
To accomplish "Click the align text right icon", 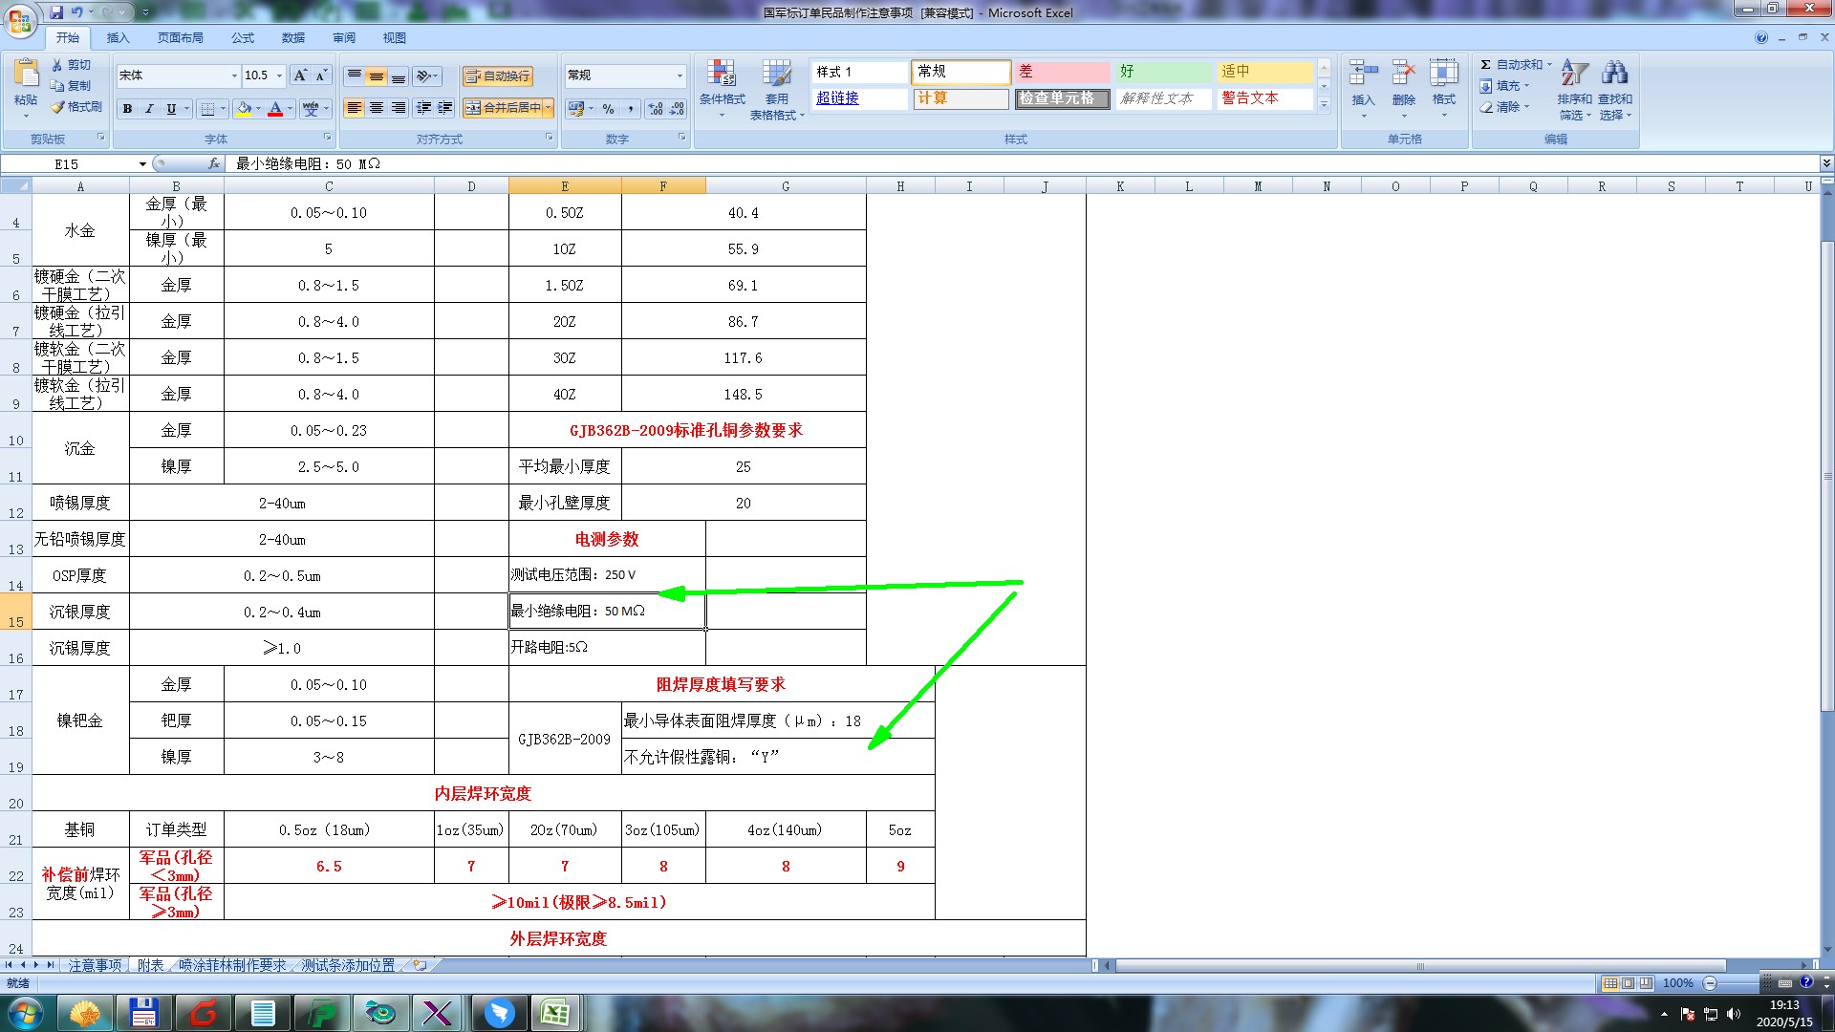I will tap(399, 108).
